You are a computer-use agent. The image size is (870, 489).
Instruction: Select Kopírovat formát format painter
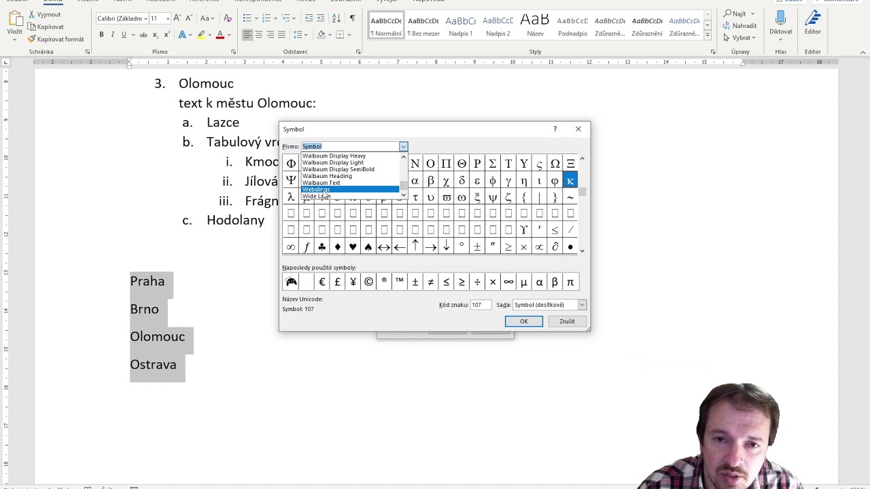56,39
